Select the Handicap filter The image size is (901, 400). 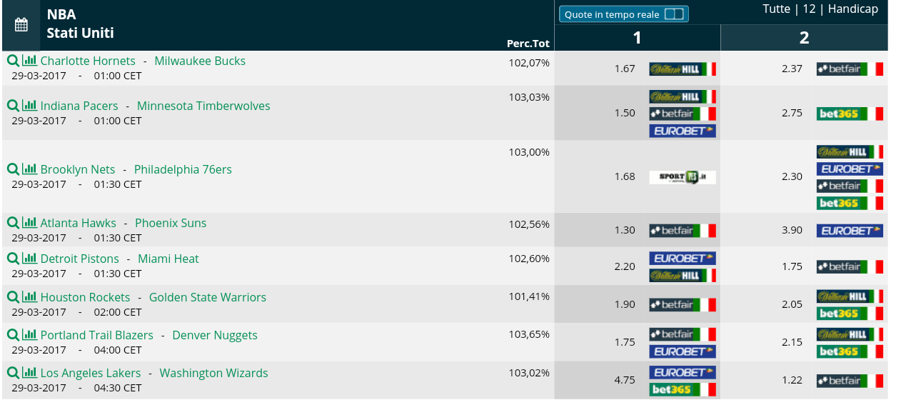[853, 9]
